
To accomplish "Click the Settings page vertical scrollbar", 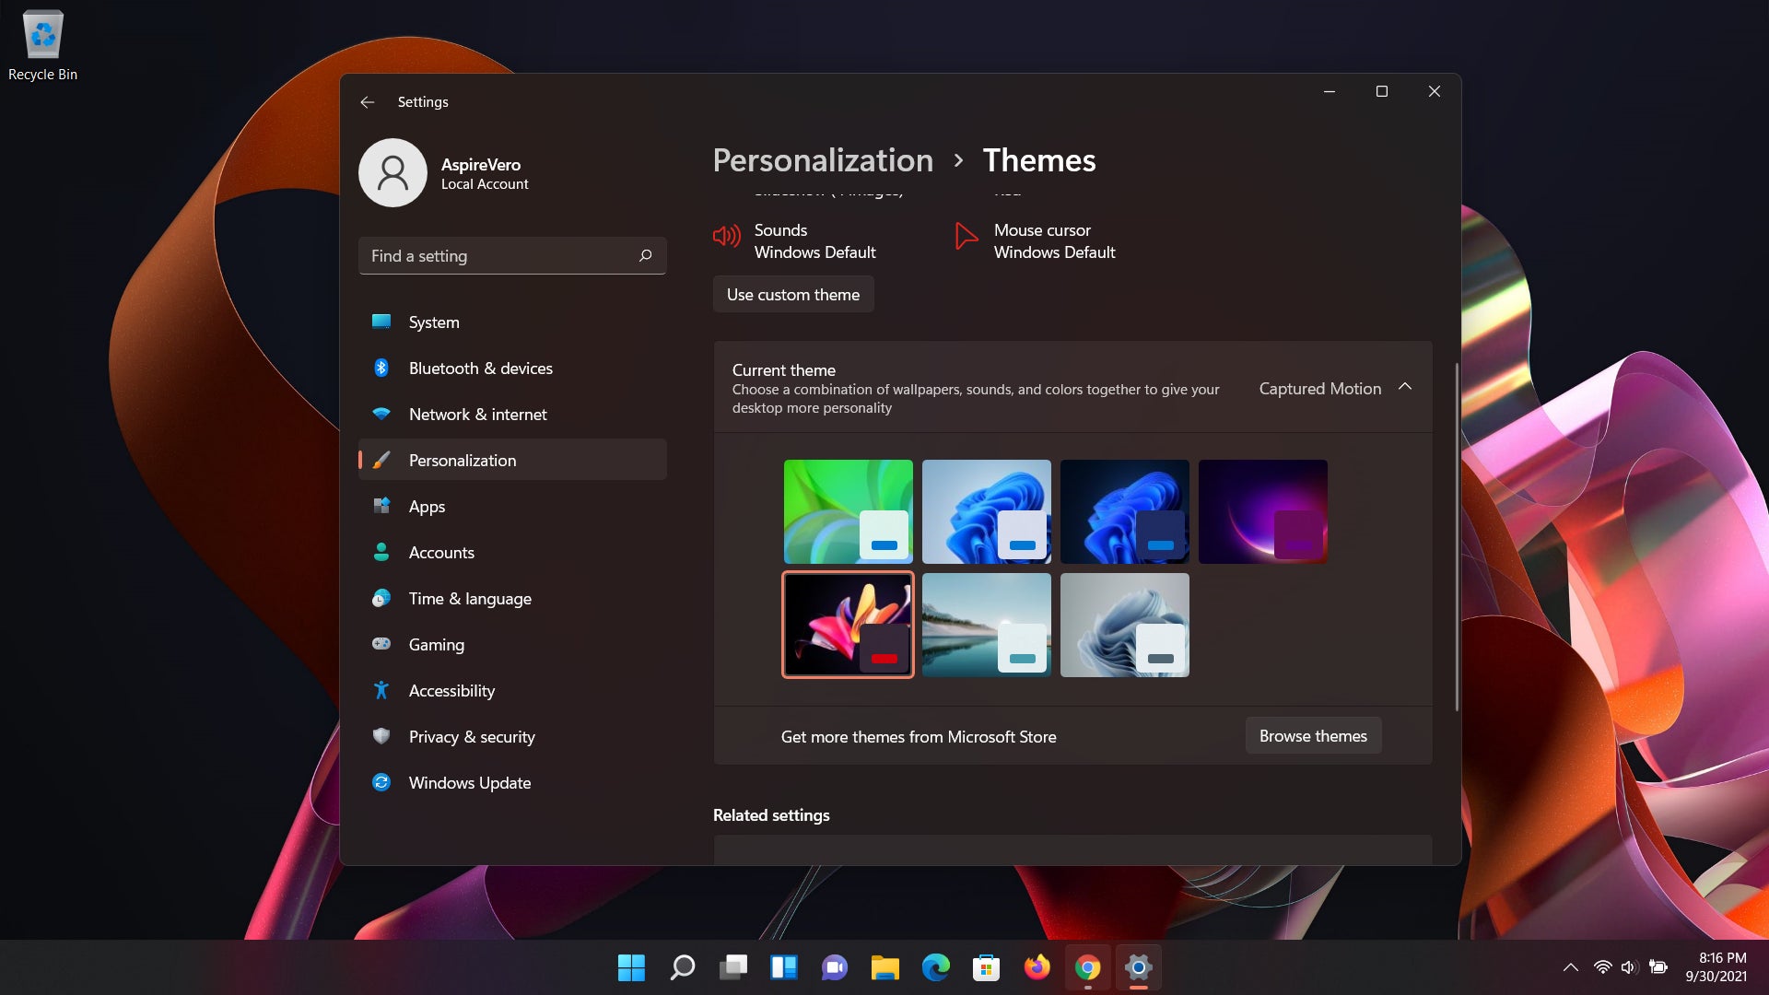I will pos(1457,536).
